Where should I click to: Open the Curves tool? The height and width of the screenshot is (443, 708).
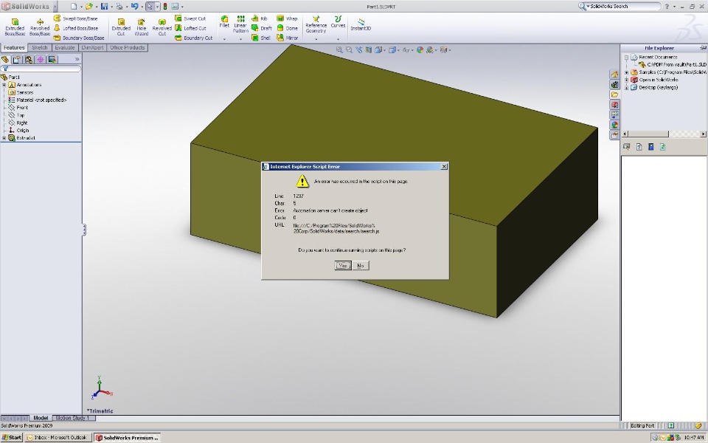(338, 21)
